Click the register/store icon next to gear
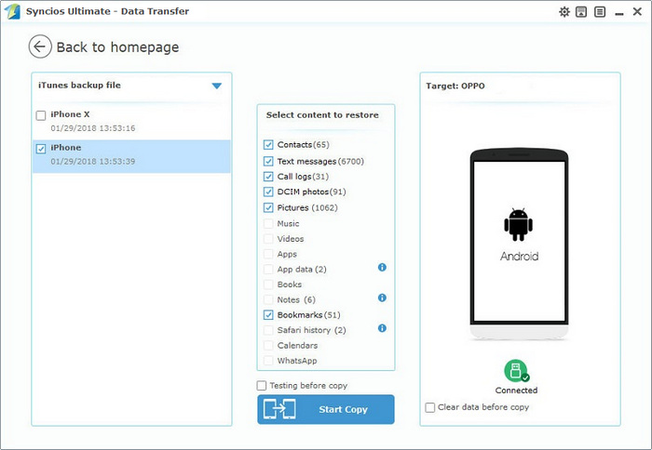This screenshot has width=652, height=450. [x=581, y=12]
